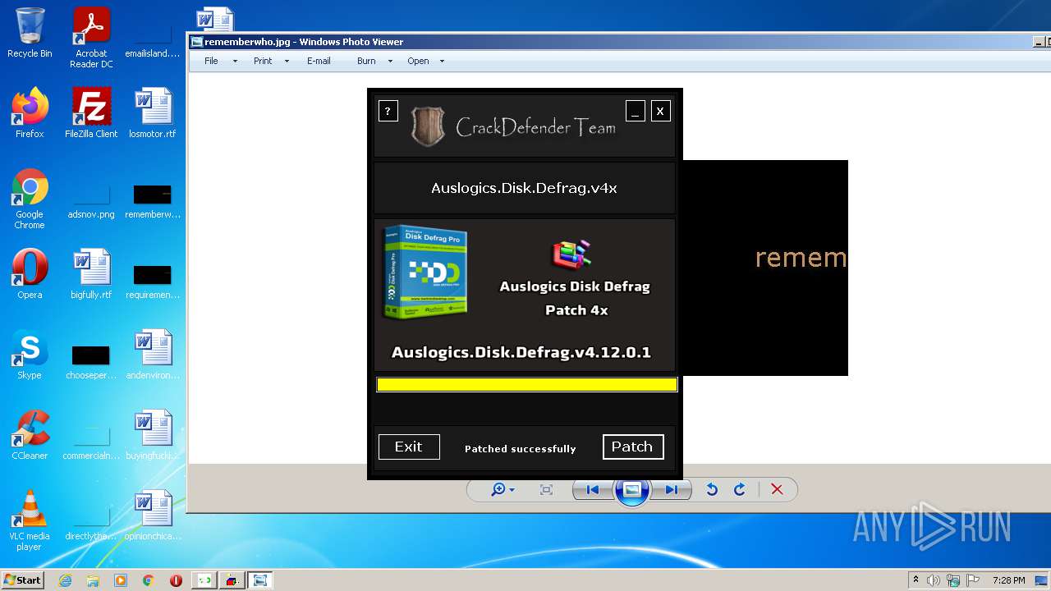Viewport: 1051px width, 591px height.
Task: Open Google Chrome desktop shortcut
Action: pyautogui.click(x=30, y=199)
